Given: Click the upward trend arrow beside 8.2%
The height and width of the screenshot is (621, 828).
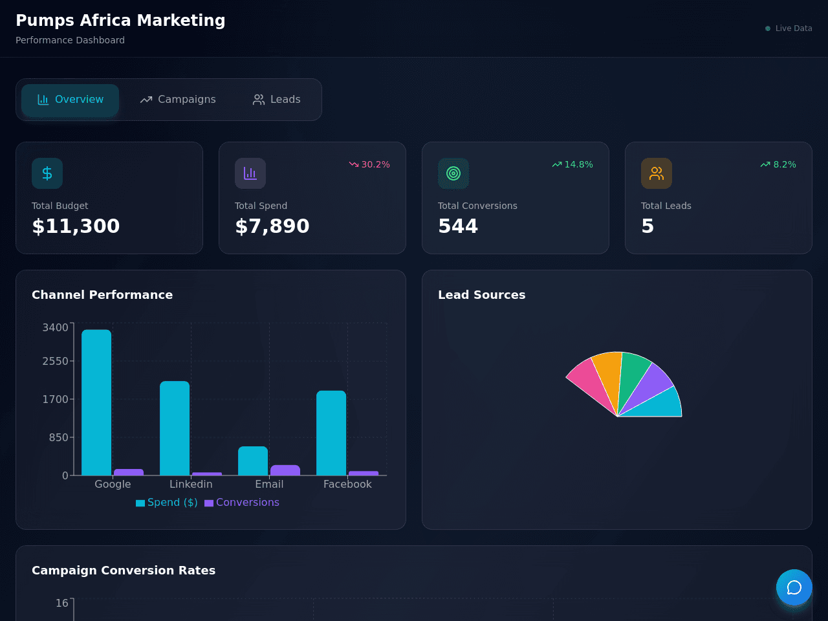Looking at the screenshot, I should pos(765,164).
